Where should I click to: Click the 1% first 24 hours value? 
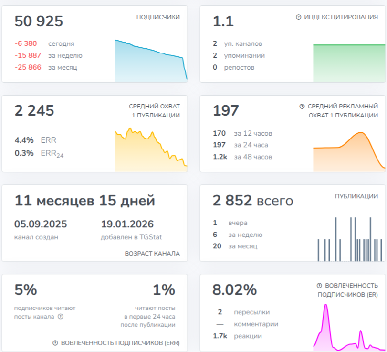point(164,289)
